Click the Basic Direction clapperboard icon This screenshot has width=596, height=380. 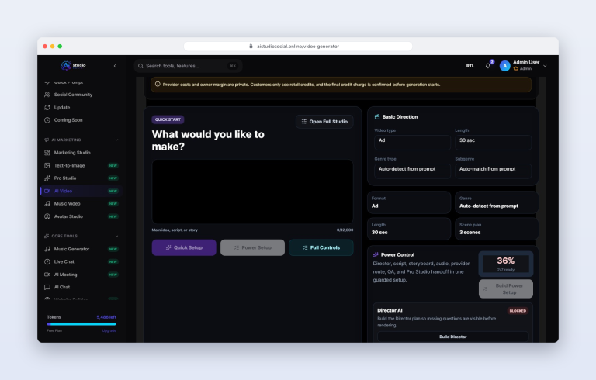[x=377, y=117]
